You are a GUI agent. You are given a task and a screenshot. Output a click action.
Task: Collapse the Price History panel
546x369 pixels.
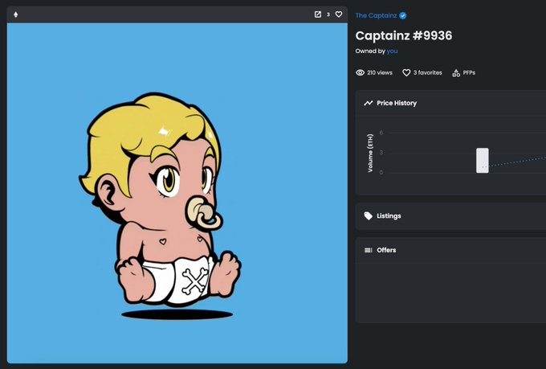450,103
